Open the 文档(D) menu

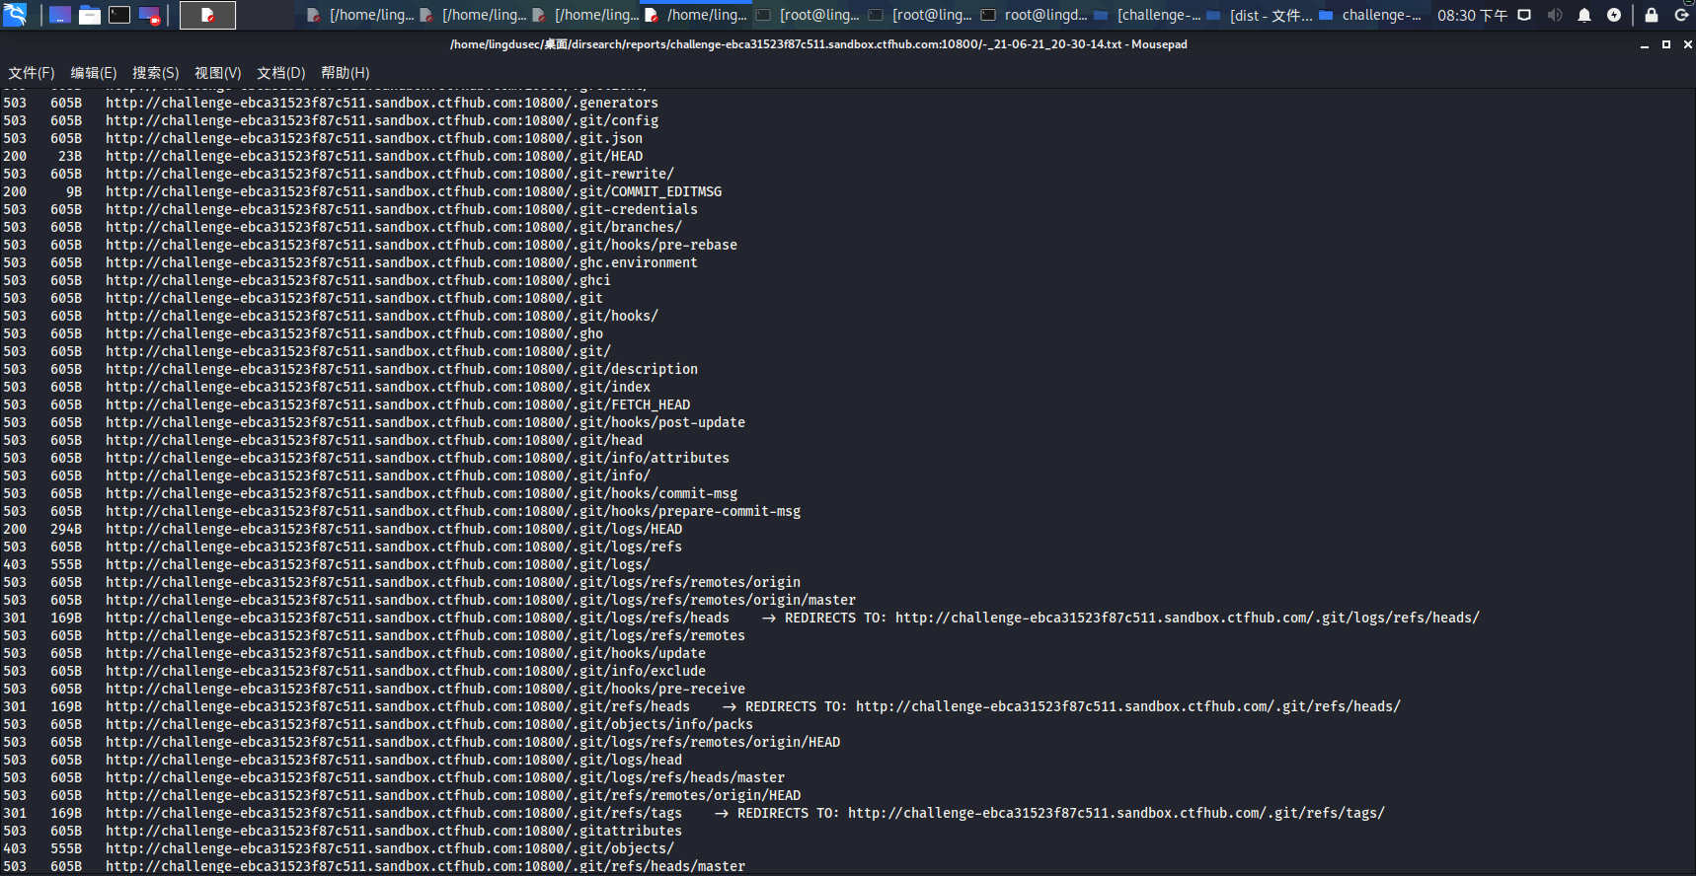281,73
